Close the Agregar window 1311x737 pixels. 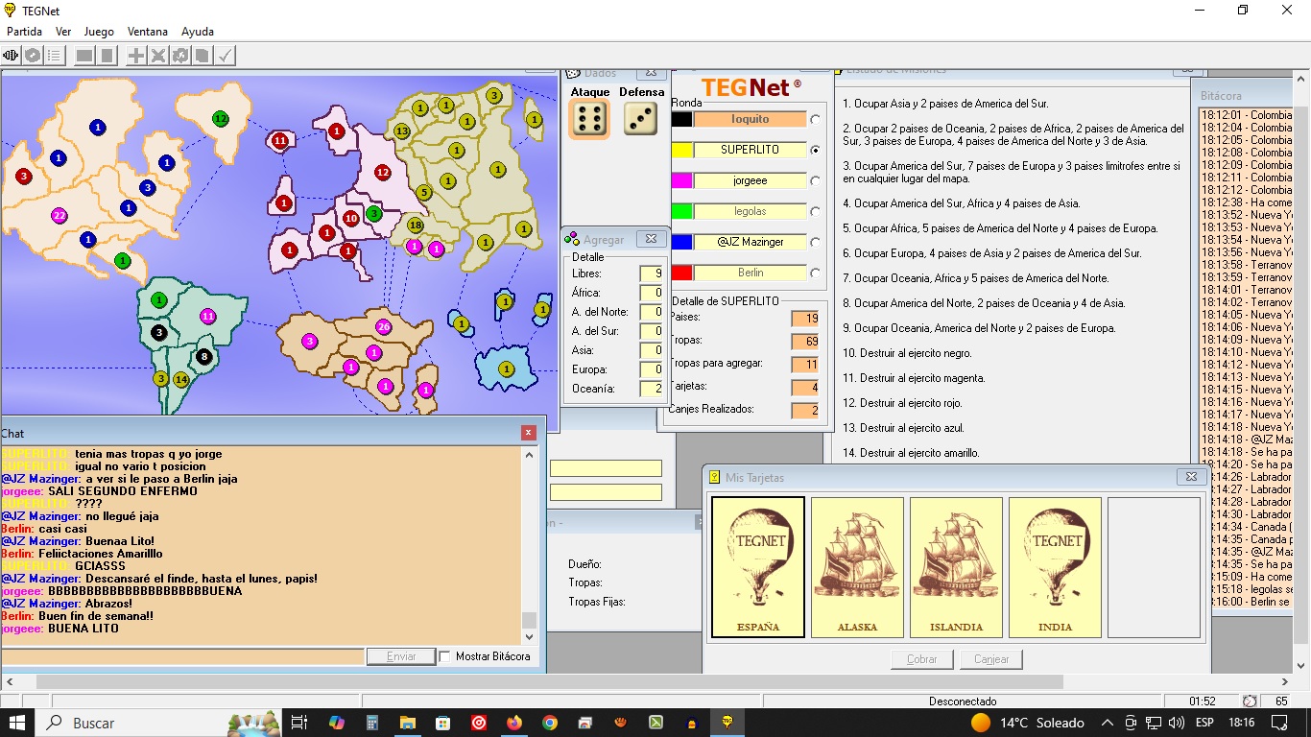[x=651, y=239]
